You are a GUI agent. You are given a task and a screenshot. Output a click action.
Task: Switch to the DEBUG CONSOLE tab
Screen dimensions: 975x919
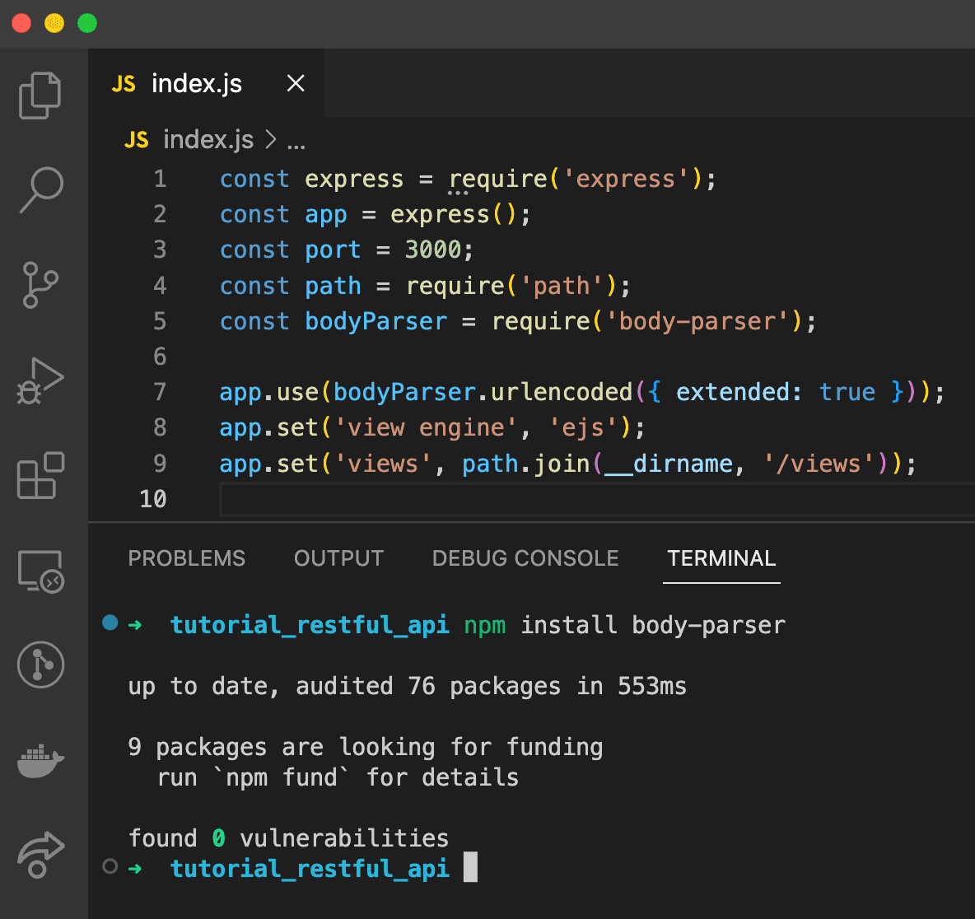(525, 558)
